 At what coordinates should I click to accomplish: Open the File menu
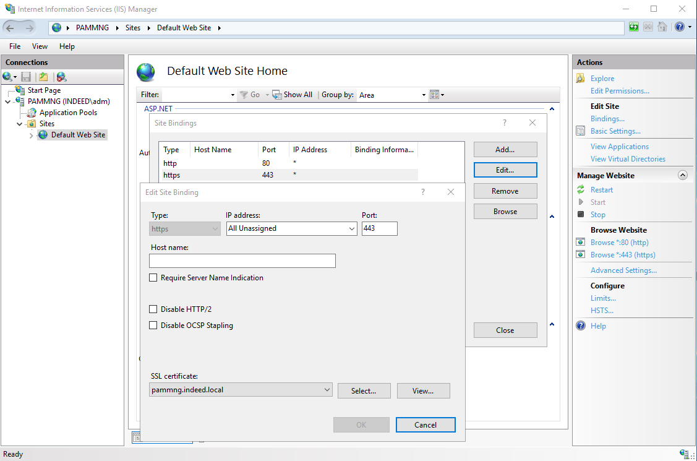point(15,46)
